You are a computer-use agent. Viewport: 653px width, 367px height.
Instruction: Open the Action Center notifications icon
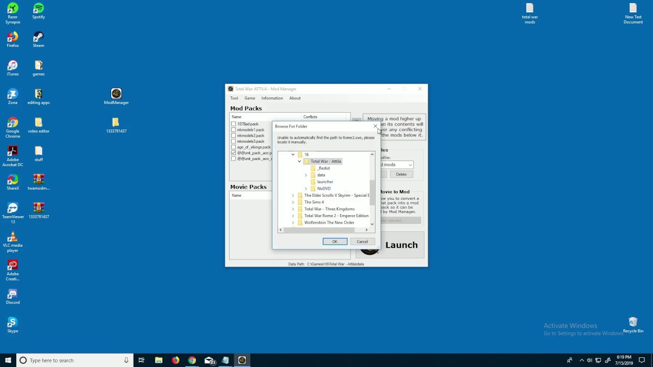[642, 360]
